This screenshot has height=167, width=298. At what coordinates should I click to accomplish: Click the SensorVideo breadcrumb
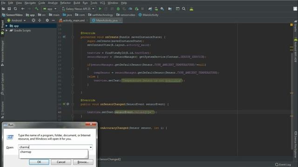click(x=12, y=15)
